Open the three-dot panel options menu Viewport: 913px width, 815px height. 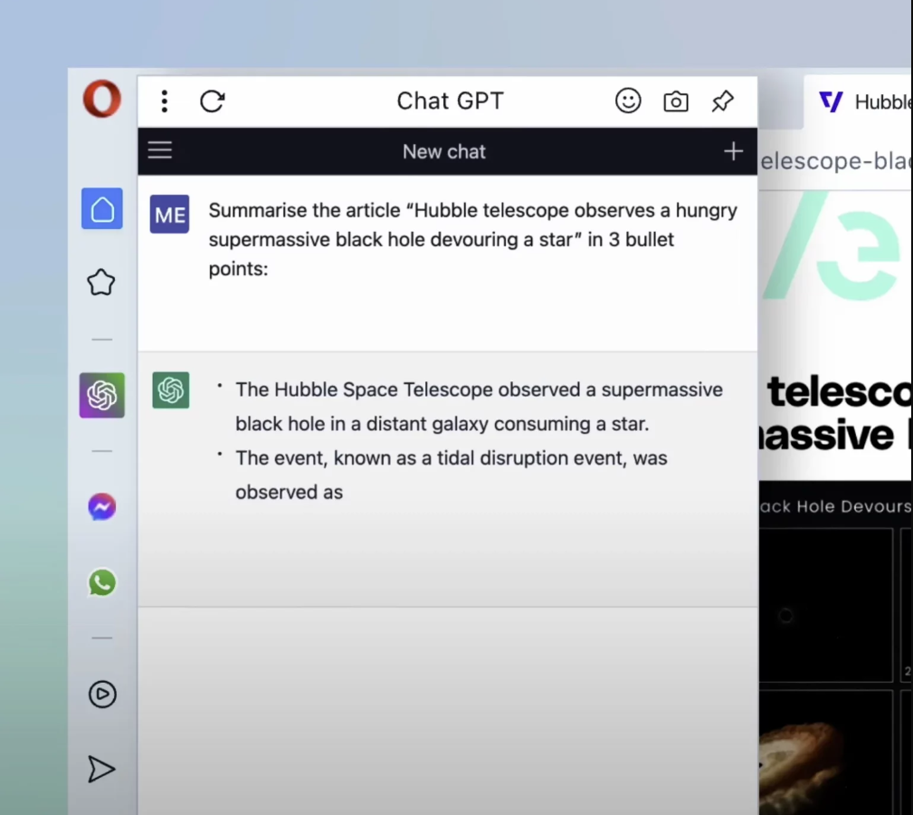(164, 101)
